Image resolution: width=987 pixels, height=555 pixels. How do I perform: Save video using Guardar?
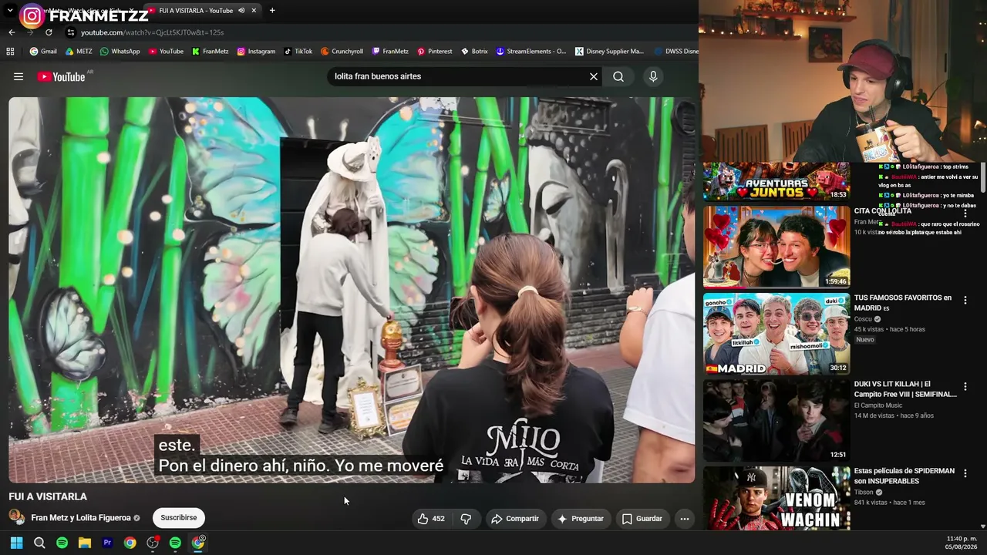642,519
